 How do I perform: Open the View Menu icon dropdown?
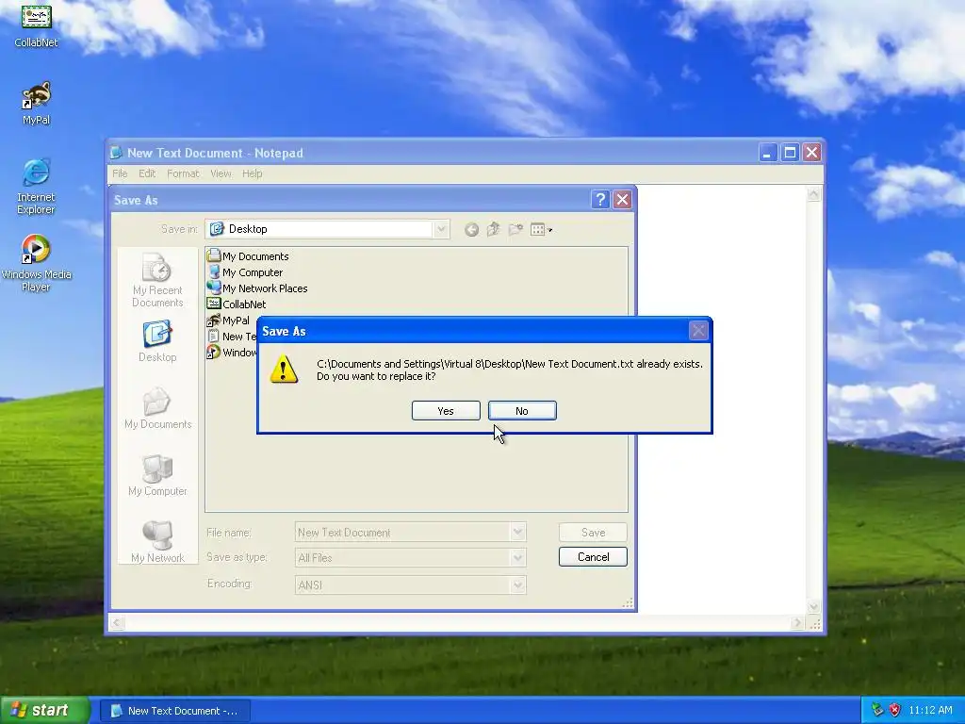[x=542, y=230]
